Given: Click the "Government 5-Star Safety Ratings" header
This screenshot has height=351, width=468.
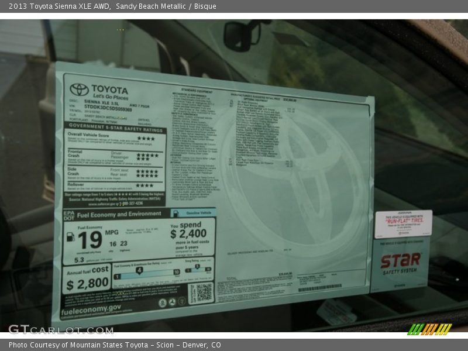Looking at the screenshot, I should click(116, 128).
